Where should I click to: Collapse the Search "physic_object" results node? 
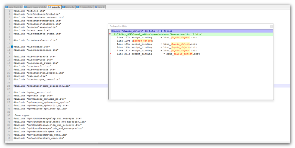coord(110,31)
